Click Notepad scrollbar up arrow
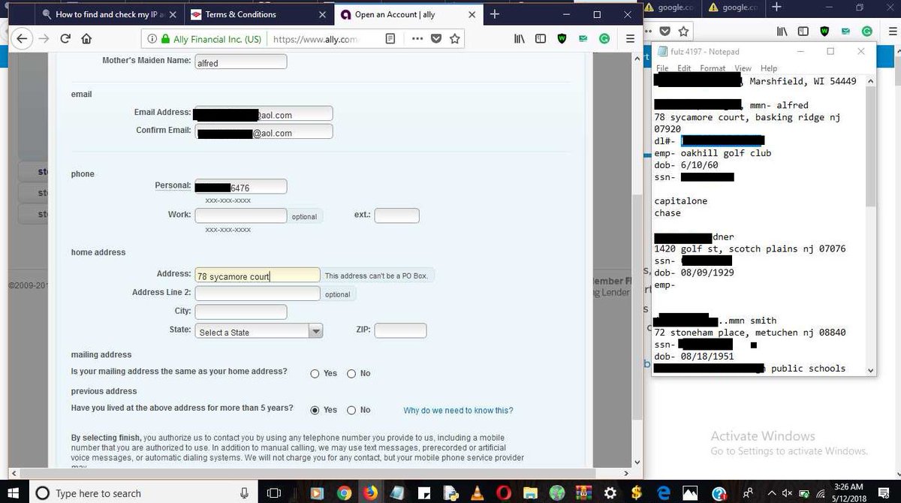 click(x=871, y=80)
